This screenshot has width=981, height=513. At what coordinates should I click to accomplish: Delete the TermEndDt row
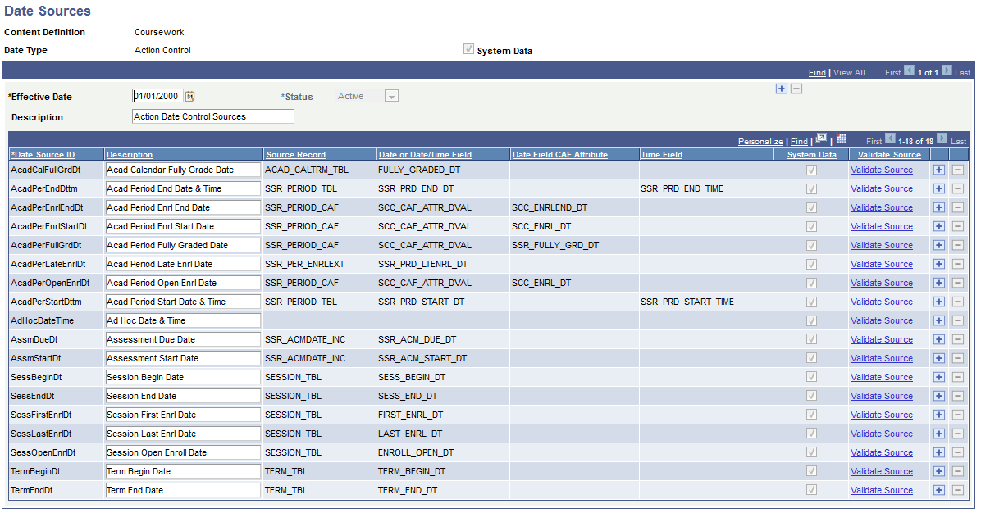pos(958,490)
